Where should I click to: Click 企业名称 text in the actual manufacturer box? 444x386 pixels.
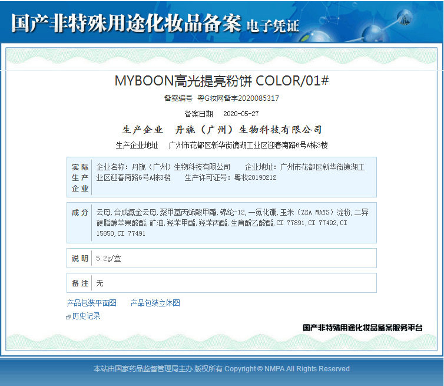tap(112, 167)
